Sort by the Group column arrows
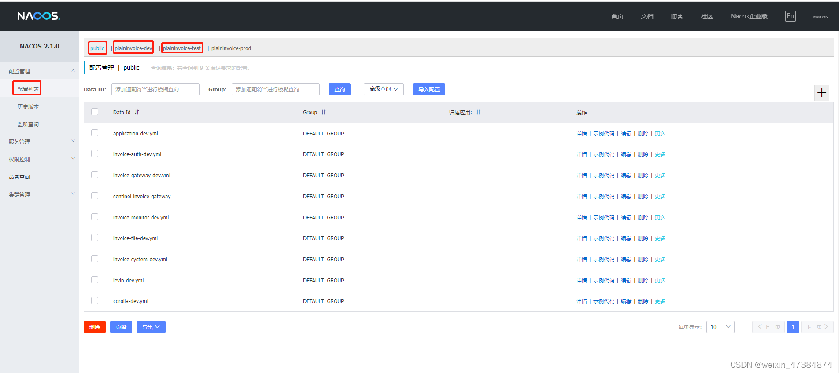This screenshot has width=839, height=373. click(x=323, y=112)
